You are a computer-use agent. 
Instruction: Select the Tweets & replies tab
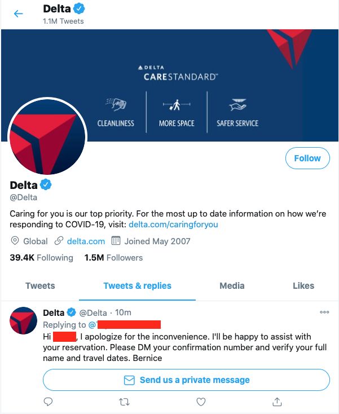coord(137,285)
